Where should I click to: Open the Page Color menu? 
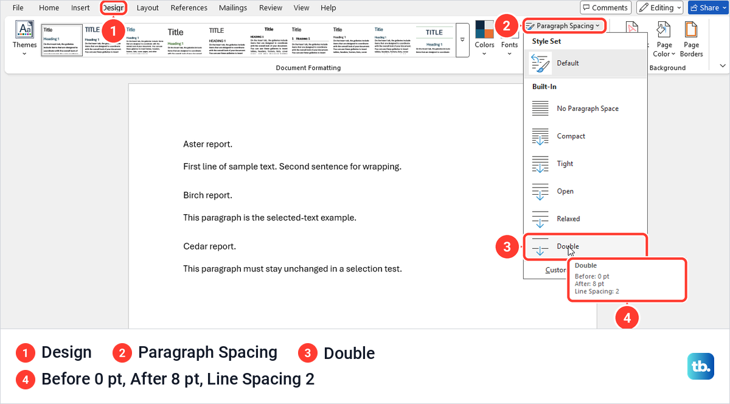[x=664, y=38]
